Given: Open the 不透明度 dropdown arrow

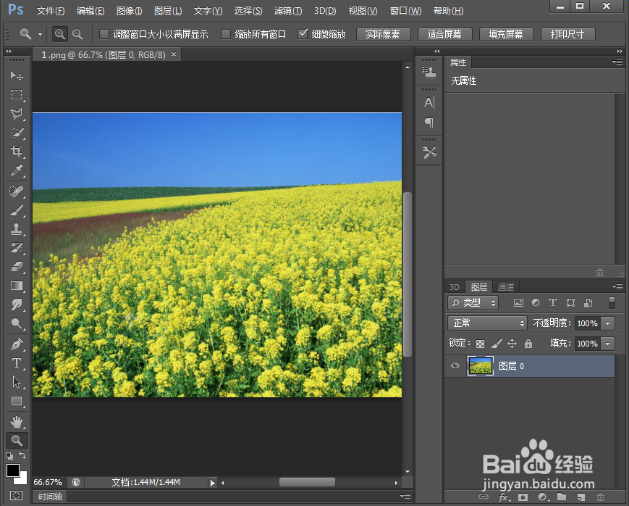Looking at the screenshot, I should pyautogui.click(x=608, y=323).
